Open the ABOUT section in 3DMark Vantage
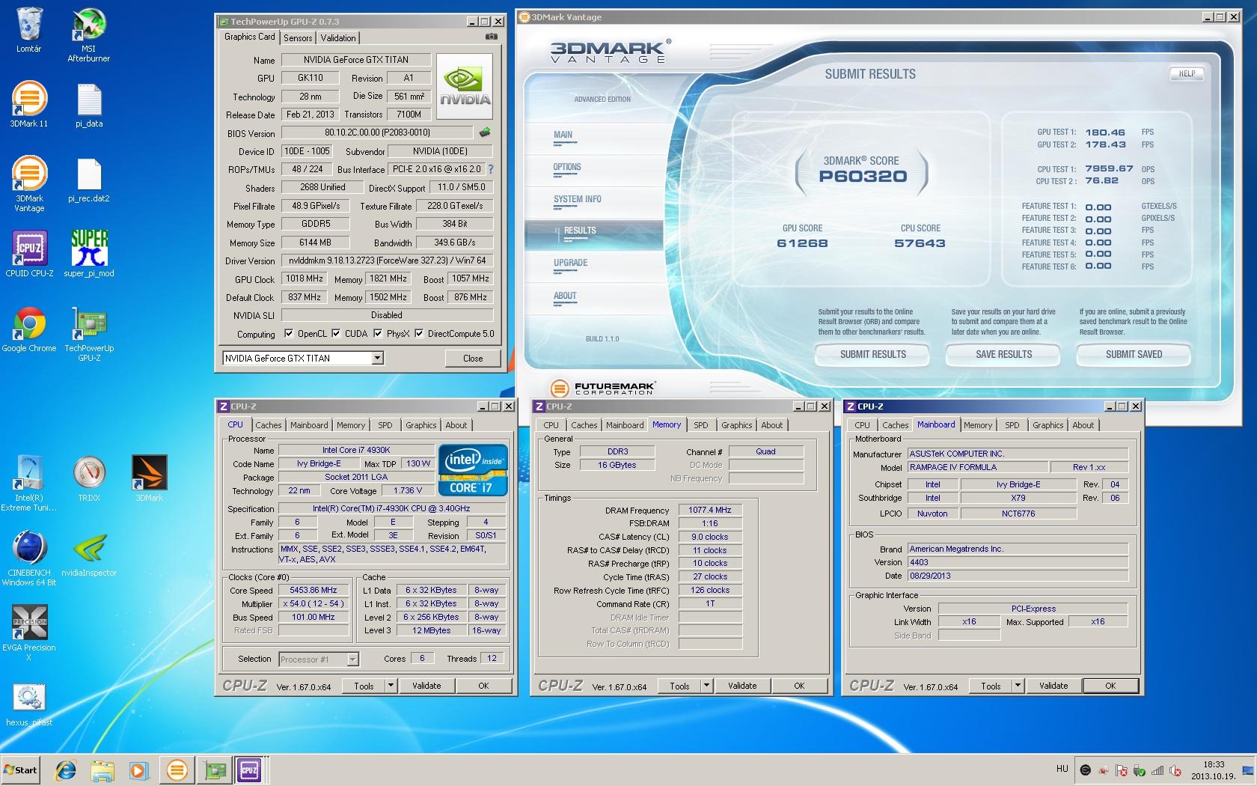Screen dimensions: 1257x786 [565, 296]
